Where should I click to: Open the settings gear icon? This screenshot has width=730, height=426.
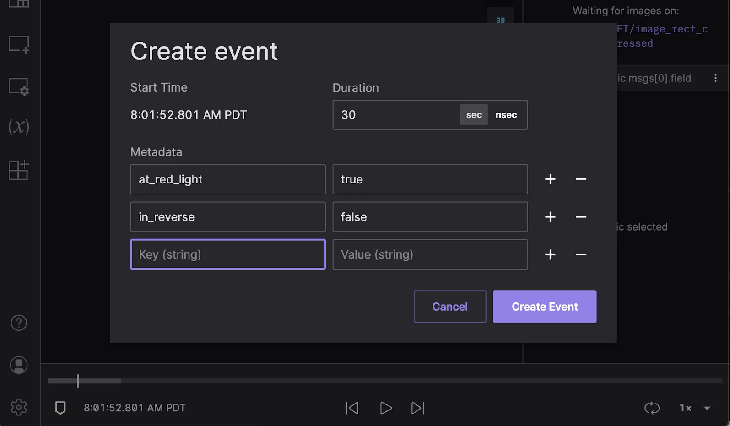click(x=19, y=407)
